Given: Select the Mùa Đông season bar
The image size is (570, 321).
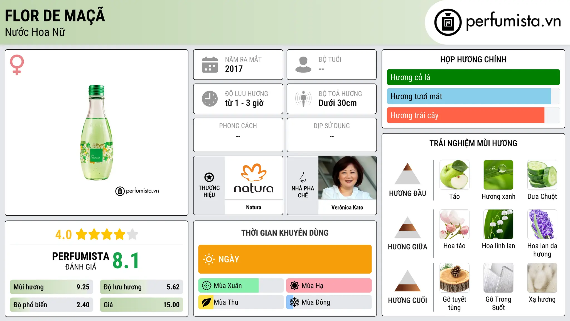Looking at the screenshot, I should pyautogui.click(x=329, y=302).
